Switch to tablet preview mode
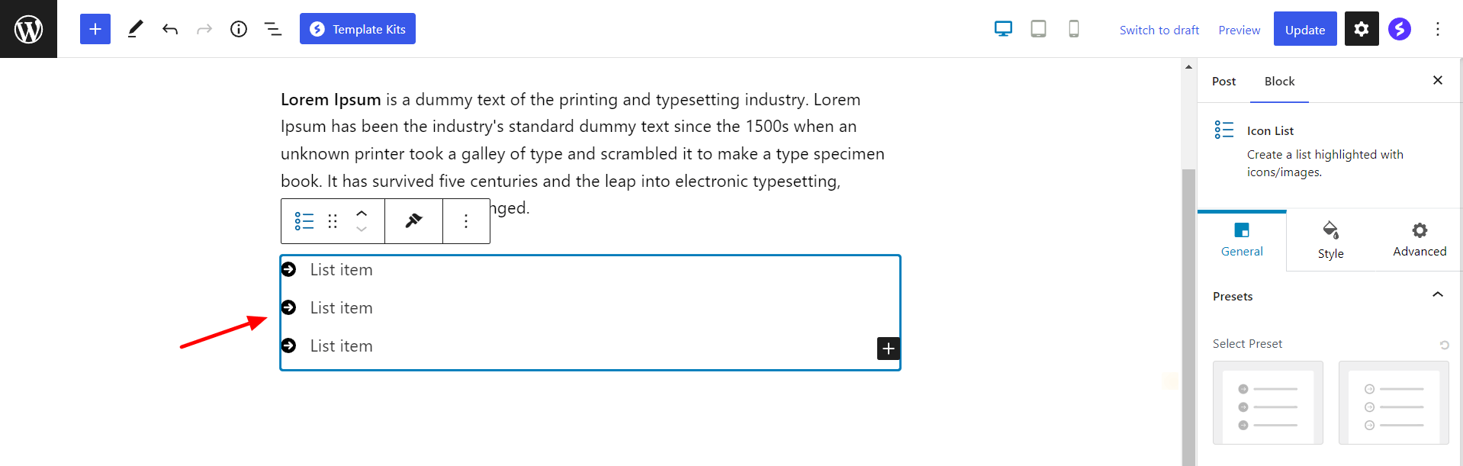This screenshot has width=1463, height=466. [1038, 28]
